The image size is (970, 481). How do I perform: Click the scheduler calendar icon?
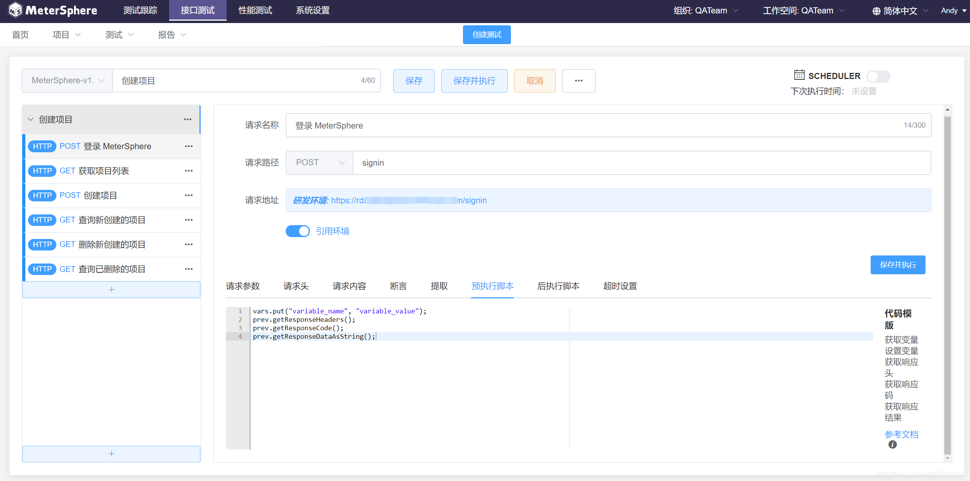point(799,75)
